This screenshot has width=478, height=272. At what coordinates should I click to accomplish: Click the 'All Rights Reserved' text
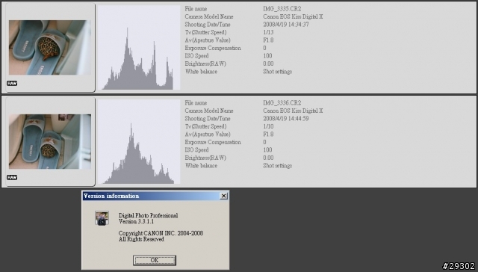pyautogui.click(x=141, y=239)
